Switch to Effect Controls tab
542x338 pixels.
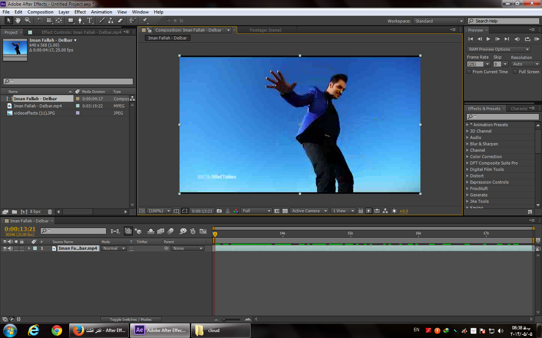click(x=81, y=32)
